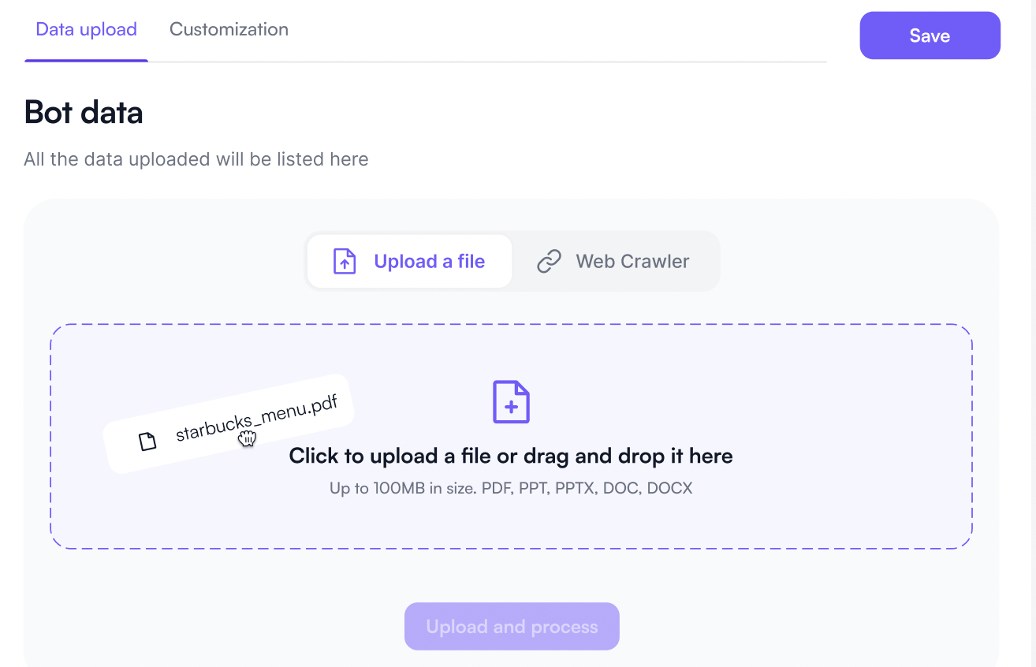The height and width of the screenshot is (667, 1036).
Task: Click the text Click to upload a file
Action: tap(511, 456)
